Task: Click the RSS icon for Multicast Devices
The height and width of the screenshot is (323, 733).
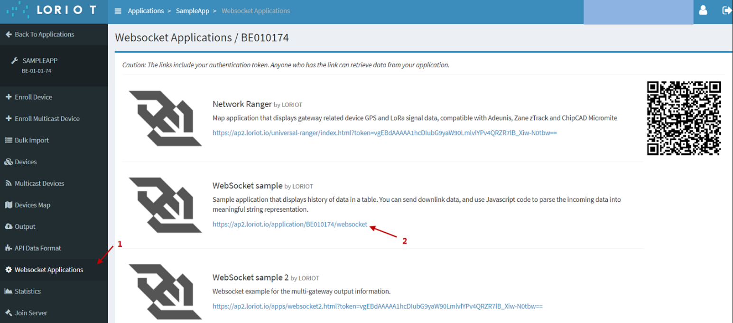Action: (x=9, y=183)
